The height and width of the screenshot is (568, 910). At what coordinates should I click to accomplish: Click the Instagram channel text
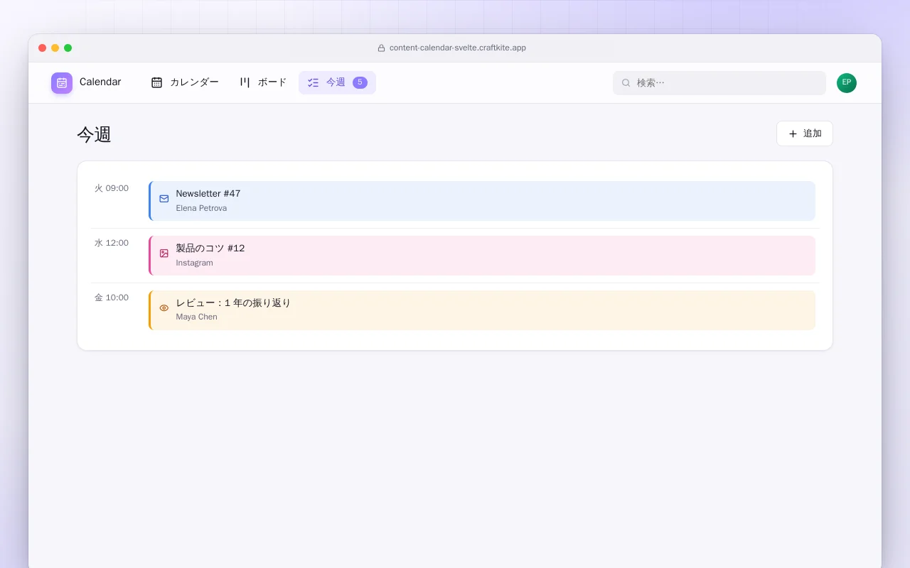194,263
